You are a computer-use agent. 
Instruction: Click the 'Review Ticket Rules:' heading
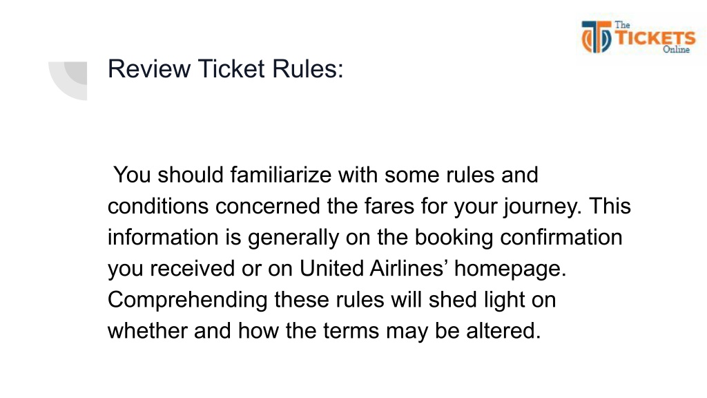point(226,68)
